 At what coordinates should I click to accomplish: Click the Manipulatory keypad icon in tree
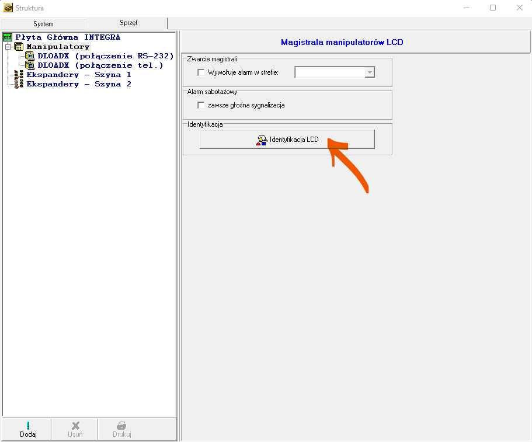(x=19, y=47)
